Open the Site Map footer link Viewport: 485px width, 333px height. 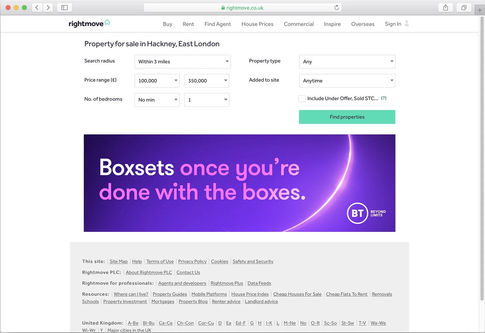pos(118,261)
